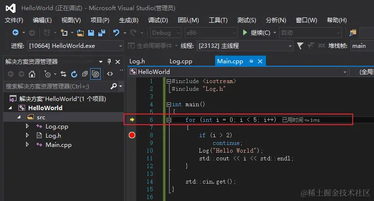Click the new project toolbar icon
Viewport: 374px width, 201px height.
click(x=64, y=32)
